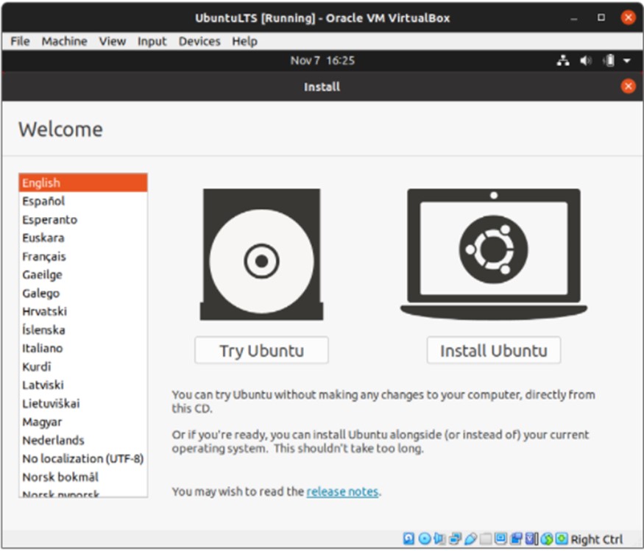644x551 pixels.
Task: Select No localization (UTF-8) option
Action: [x=83, y=458]
